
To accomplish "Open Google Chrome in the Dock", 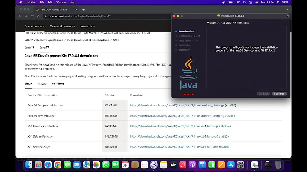I will 58,165.
